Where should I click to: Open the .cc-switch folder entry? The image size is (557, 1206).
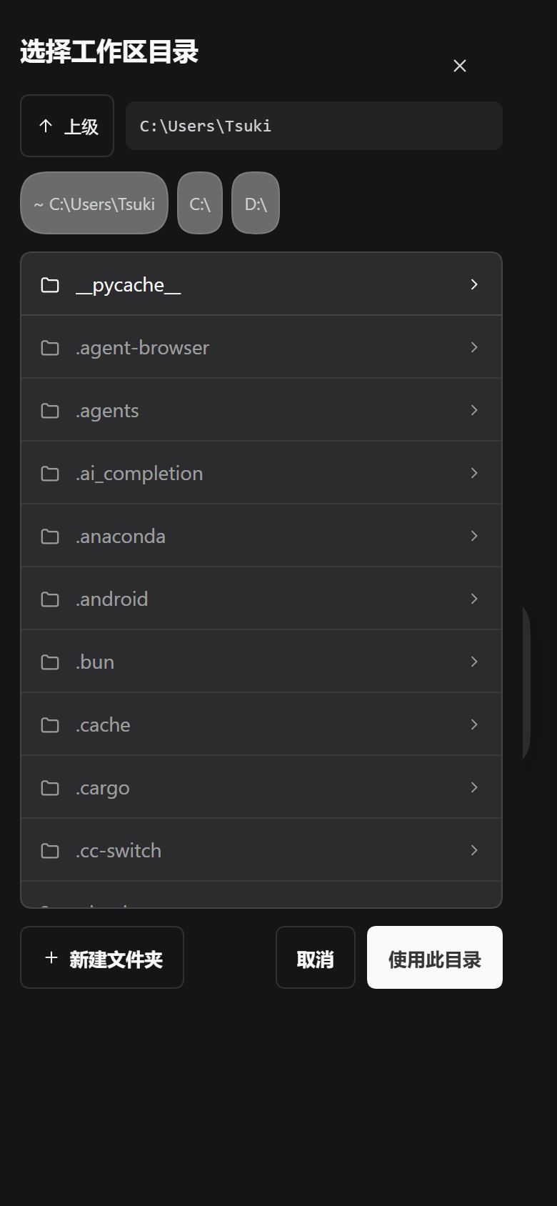point(261,850)
